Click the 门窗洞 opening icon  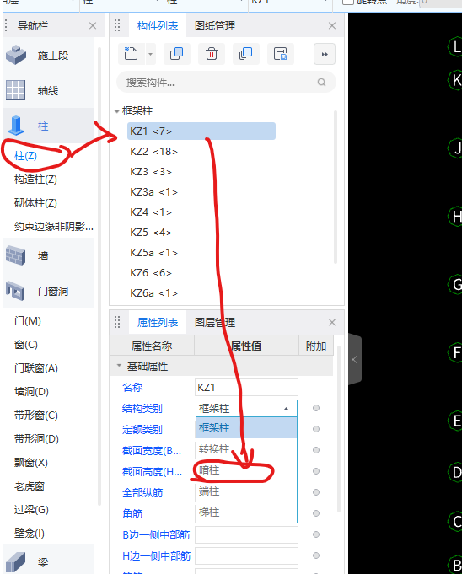(15, 291)
